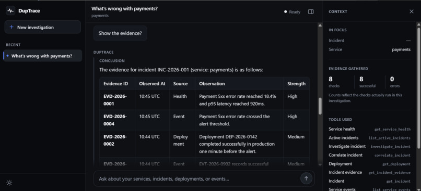Click the payments value beside Service
The height and width of the screenshot is (191, 421).
[x=401, y=49]
